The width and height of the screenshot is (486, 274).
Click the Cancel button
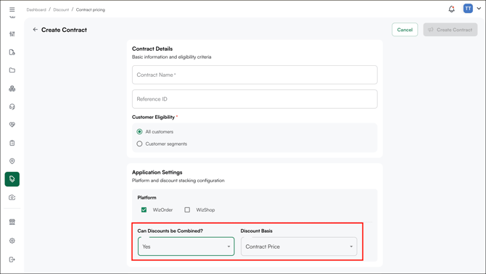pyautogui.click(x=405, y=30)
